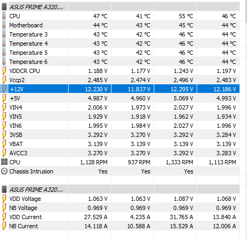Screen dimensions: 247x239
Task: Click the lightning icon next to NB Current
Action: click(x=4, y=226)
